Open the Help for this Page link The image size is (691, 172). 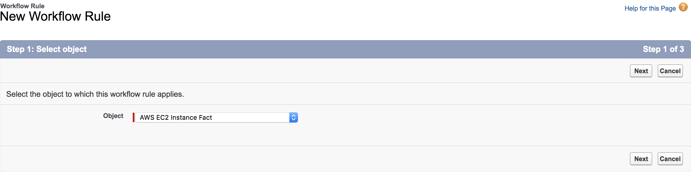(x=650, y=8)
